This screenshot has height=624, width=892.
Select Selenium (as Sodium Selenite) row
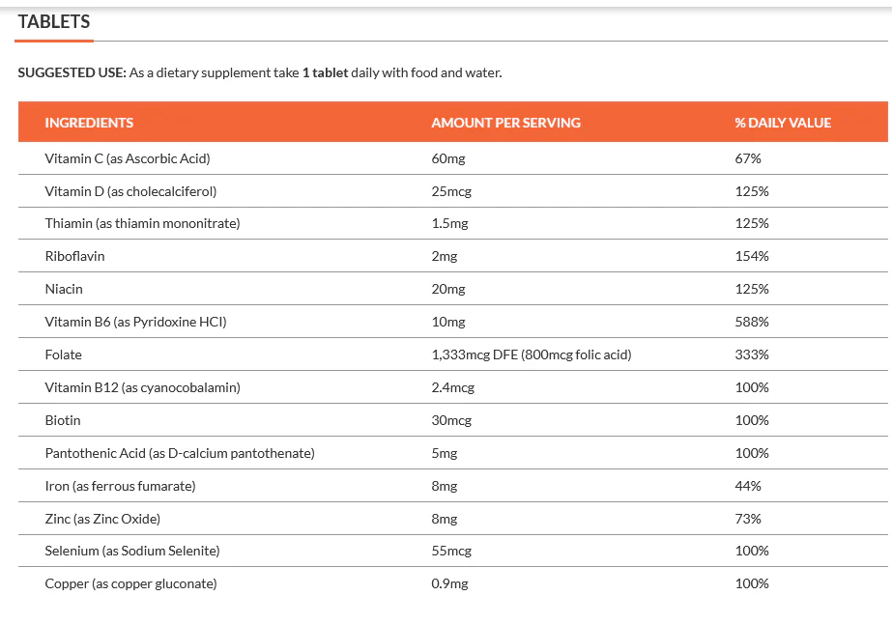pyautogui.click(x=453, y=551)
